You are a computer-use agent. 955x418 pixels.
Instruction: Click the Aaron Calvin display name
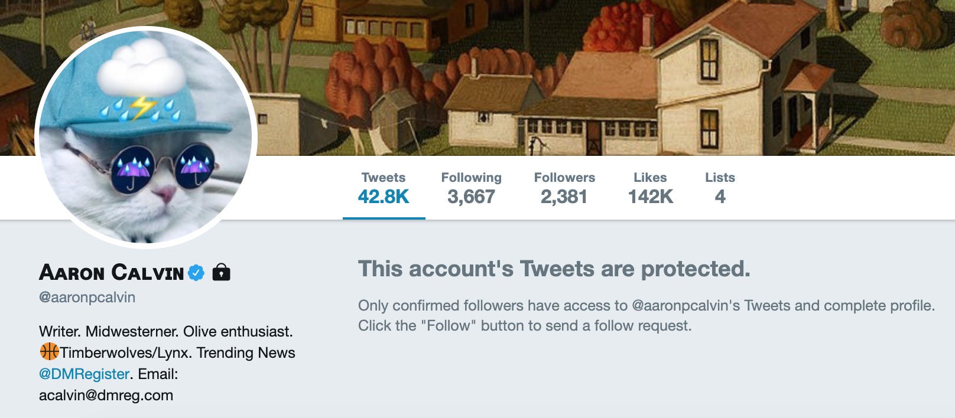112,272
